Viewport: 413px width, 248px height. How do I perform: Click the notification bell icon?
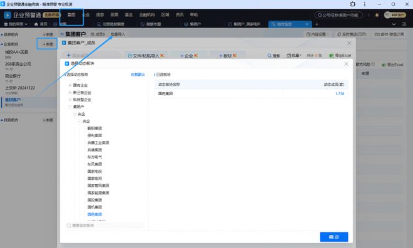(377, 15)
